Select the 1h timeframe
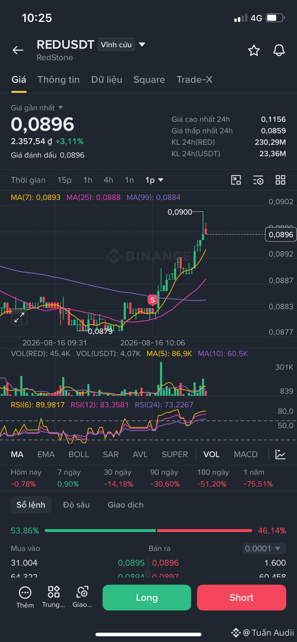The width and height of the screenshot is (297, 642). pyautogui.click(x=88, y=180)
